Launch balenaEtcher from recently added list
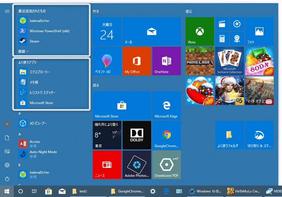Image resolution: width=282 pixels, height=197 pixels. (x=52, y=21)
